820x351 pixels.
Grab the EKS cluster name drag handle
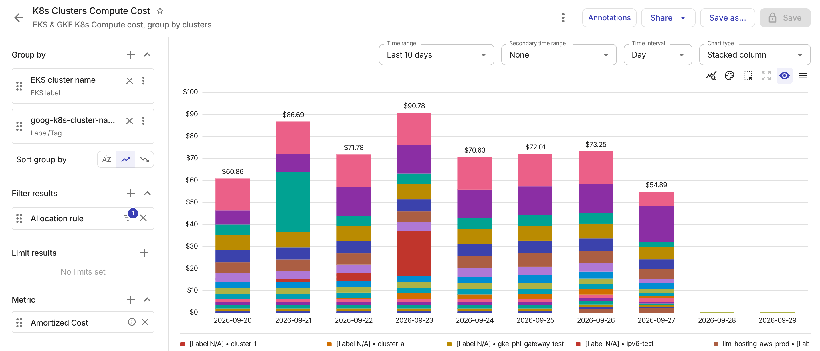19,86
